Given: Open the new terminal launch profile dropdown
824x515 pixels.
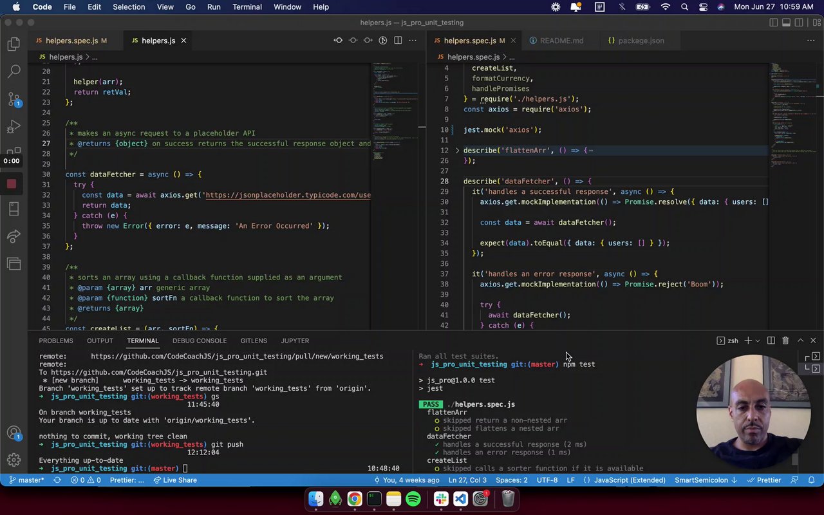Looking at the screenshot, I should pos(758,341).
